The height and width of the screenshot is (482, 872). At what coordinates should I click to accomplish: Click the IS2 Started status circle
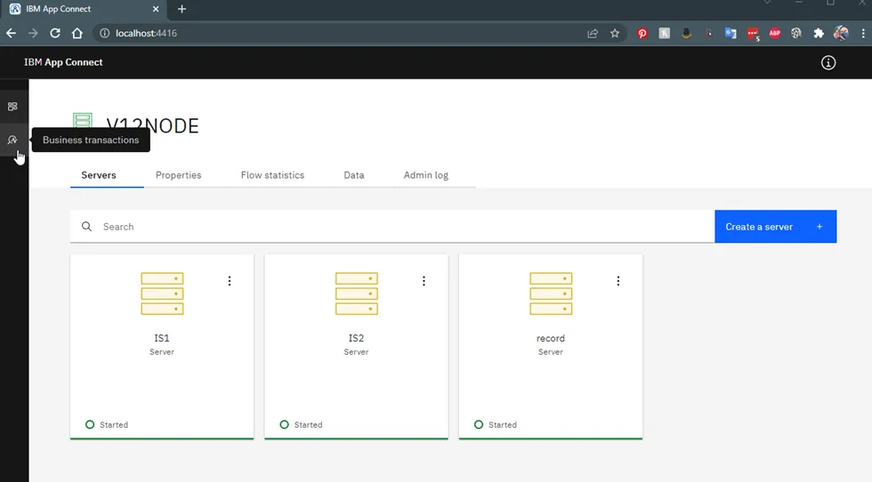tap(284, 424)
